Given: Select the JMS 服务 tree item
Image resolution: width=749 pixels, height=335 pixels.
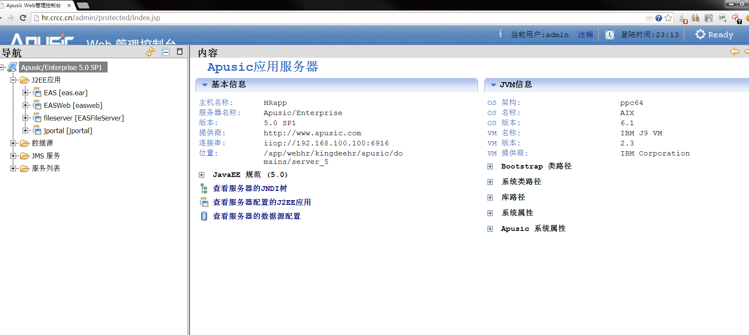Looking at the screenshot, I should coord(46,156).
